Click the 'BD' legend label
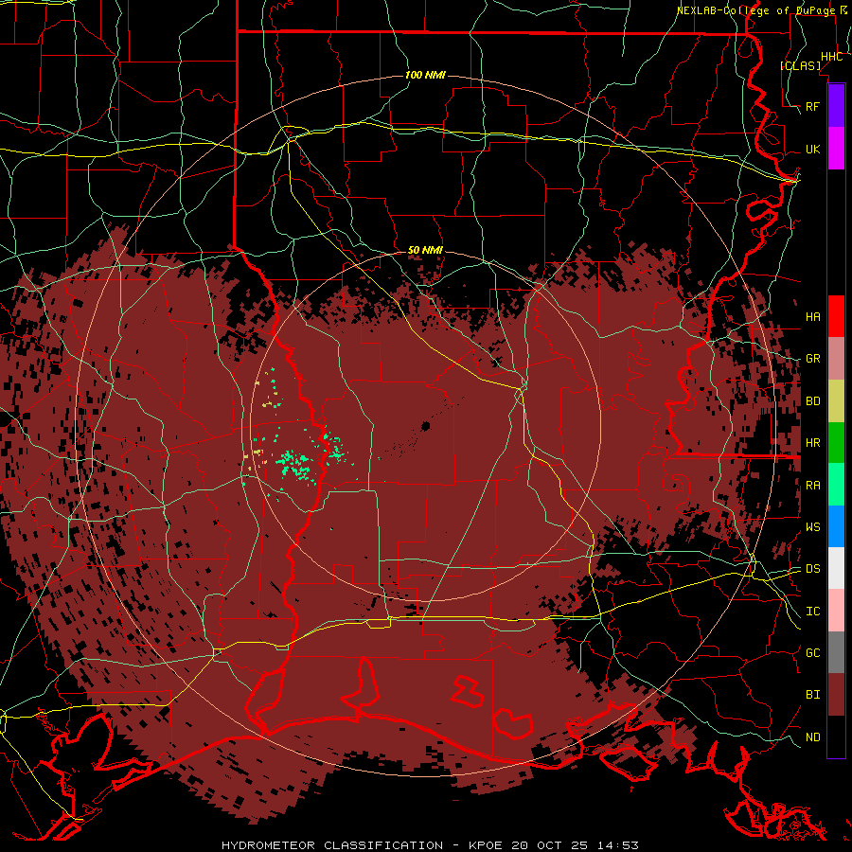The width and height of the screenshot is (852, 852). point(812,401)
